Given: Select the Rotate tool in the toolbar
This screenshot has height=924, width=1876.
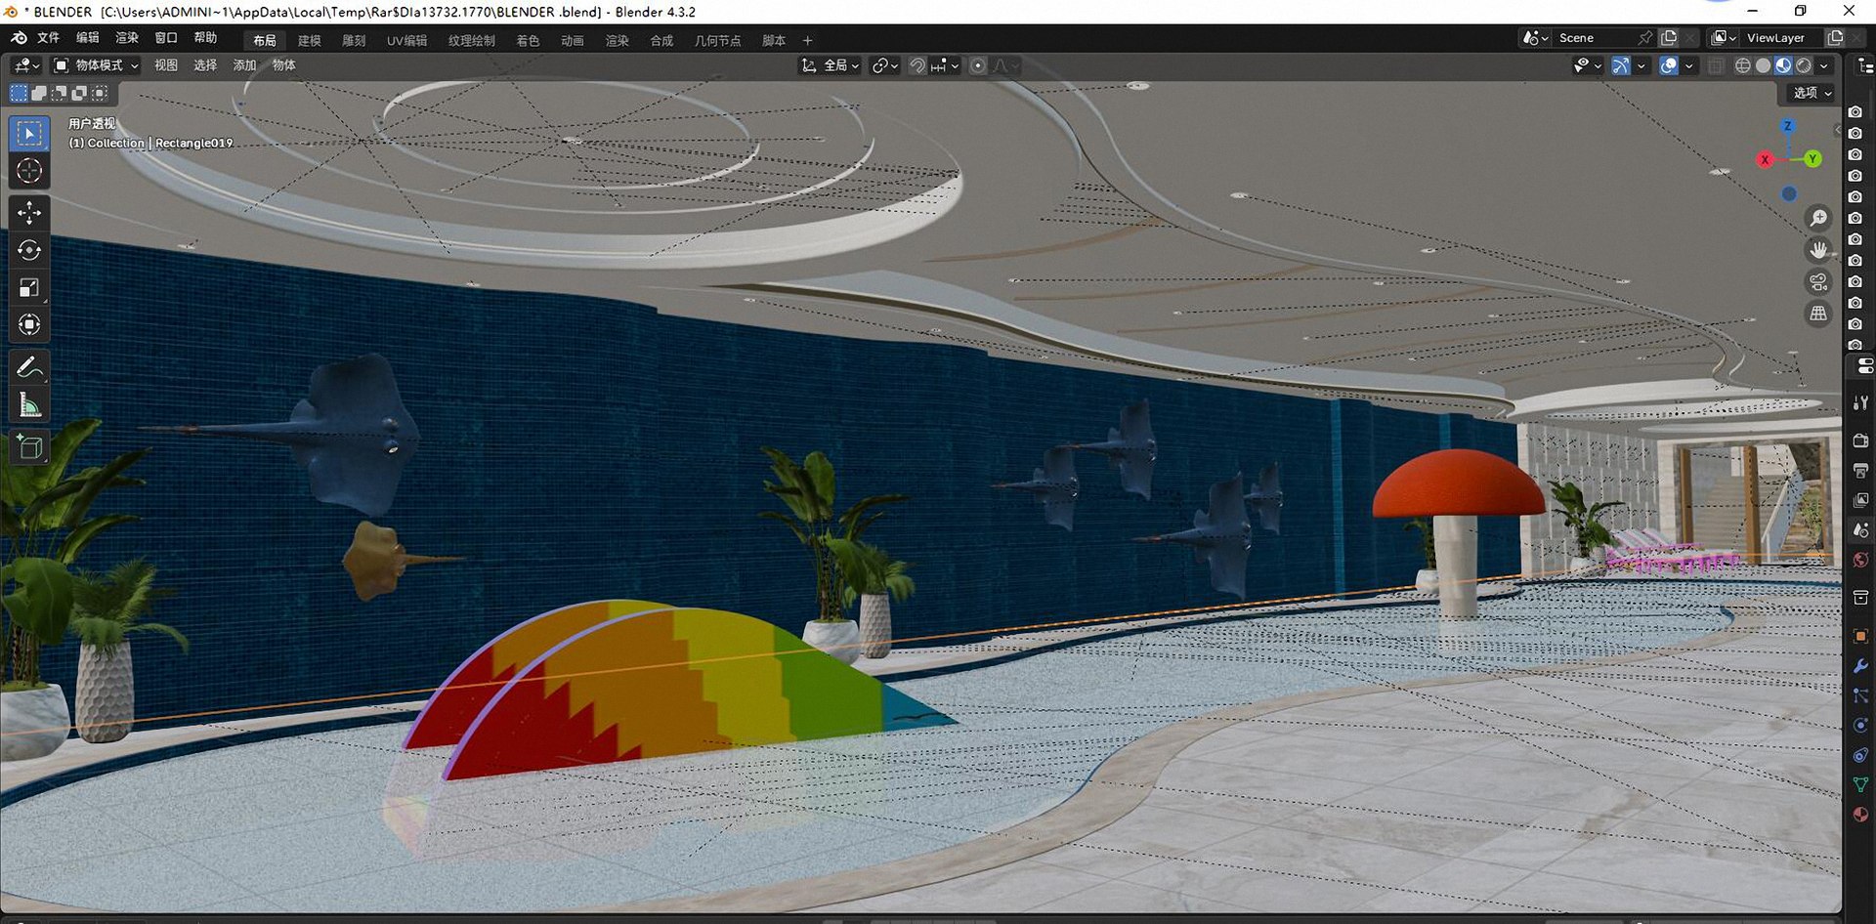Looking at the screenshot, I should [29, 249].
